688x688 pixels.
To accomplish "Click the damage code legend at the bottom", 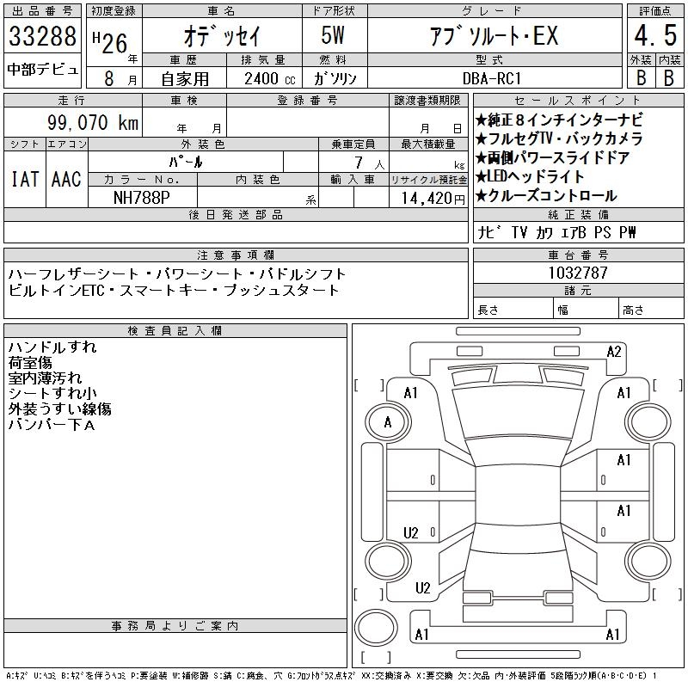I will pos(331,676).
